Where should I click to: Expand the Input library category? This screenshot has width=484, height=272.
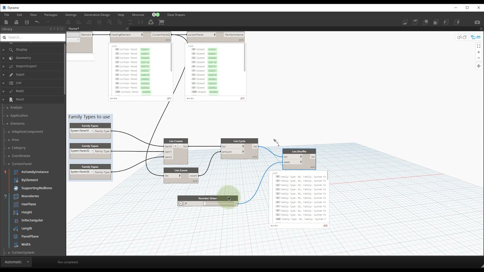[4, 74]
